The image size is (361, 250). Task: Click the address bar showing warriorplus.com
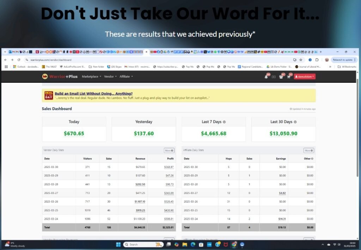(159, 60)
